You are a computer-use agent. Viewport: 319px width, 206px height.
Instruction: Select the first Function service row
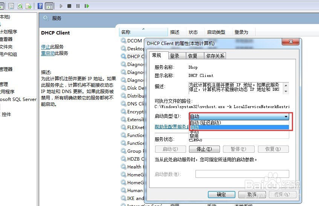[132, 135]
